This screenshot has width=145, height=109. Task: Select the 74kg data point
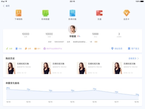pos(50,92)
